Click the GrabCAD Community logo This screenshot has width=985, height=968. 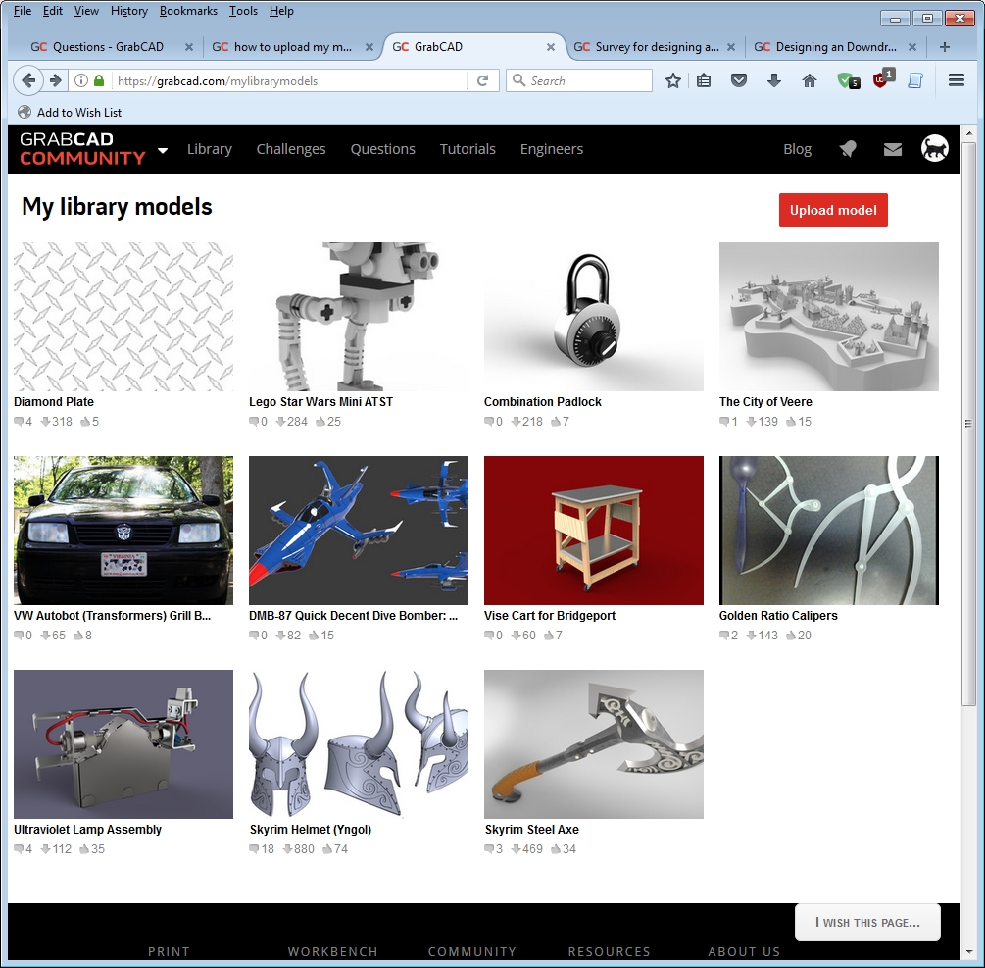tap(82, 149)
